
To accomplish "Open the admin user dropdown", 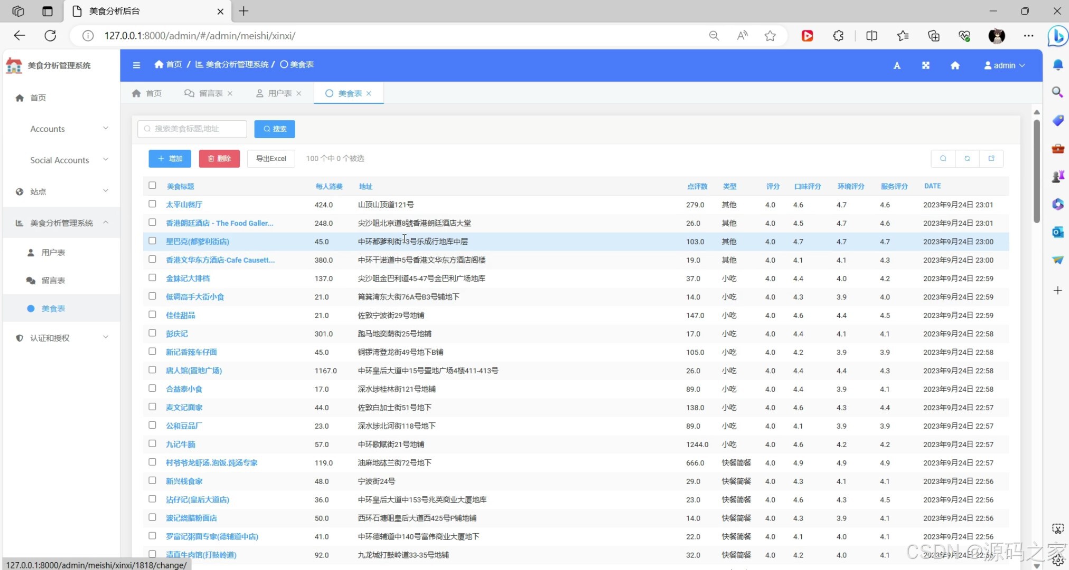I will pyautogui.click(x=1004, y=65).
